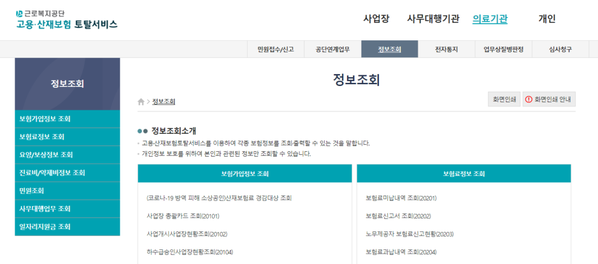Open 보험료미납내역 조회(20201) link
The image size is (598, 264).
point(401,198)
